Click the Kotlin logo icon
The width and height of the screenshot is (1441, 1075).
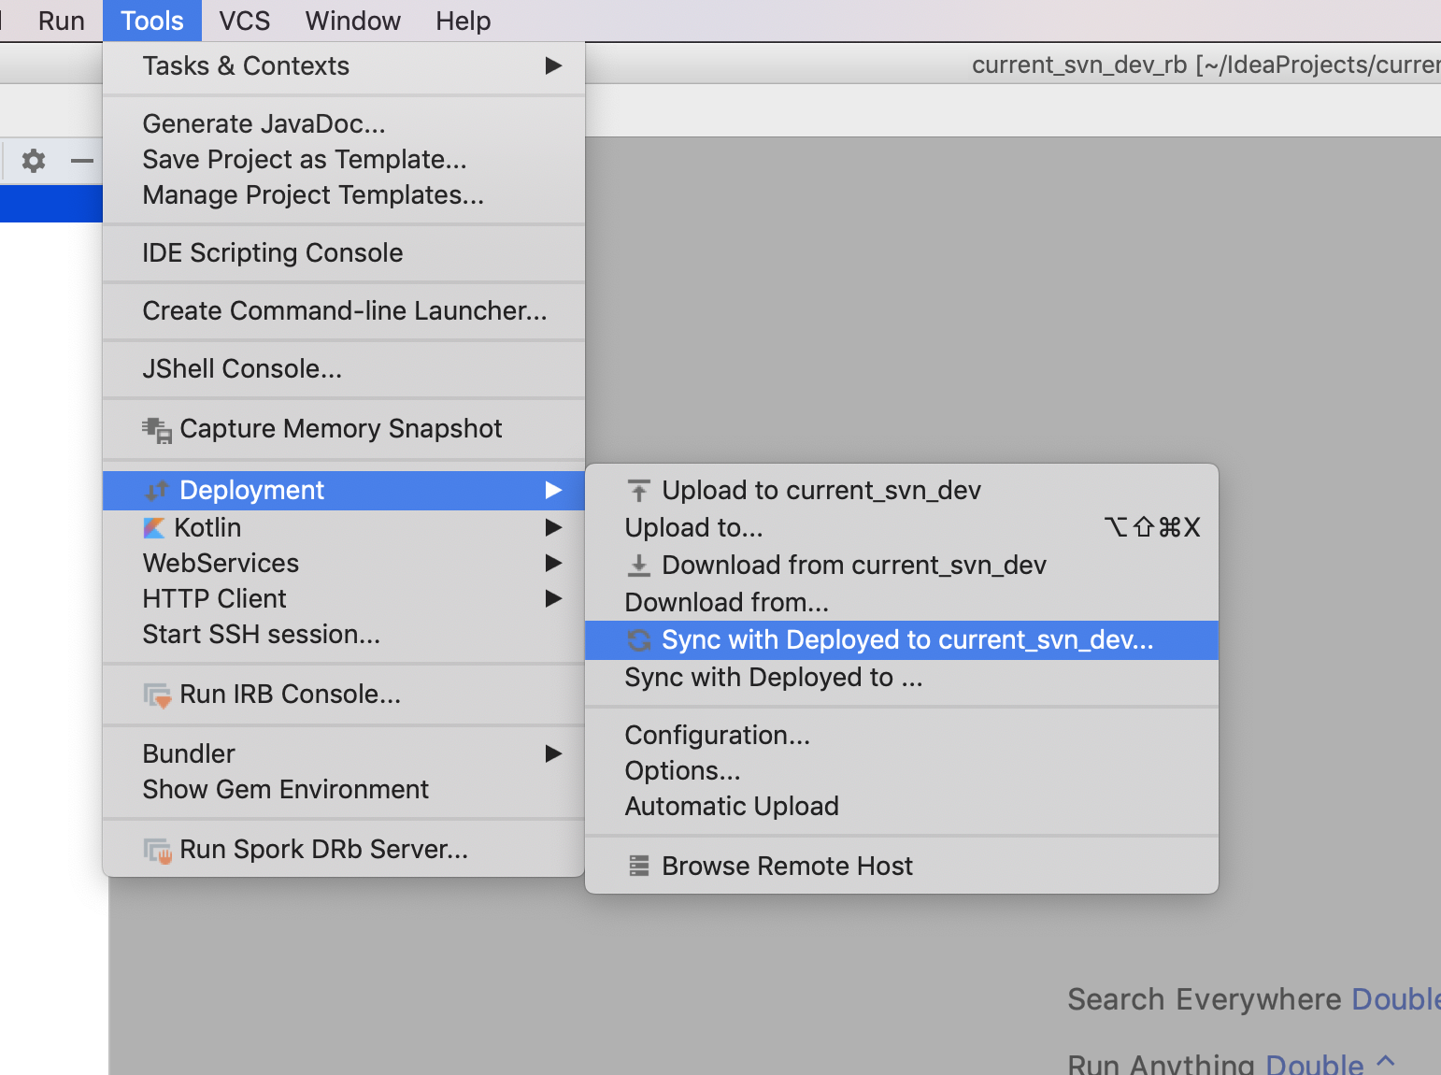point(154,528)
